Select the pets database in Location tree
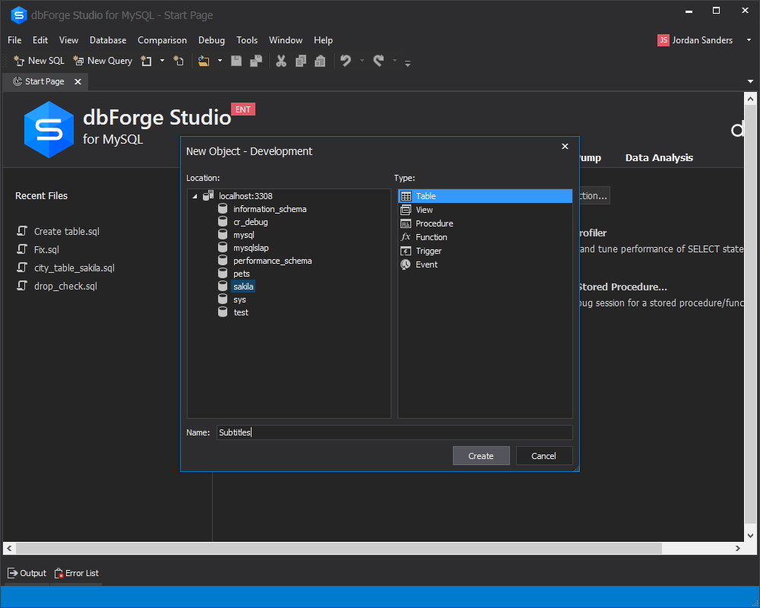The width and height of the screenshot is (760, 608). pyautogui.click(x=242, y=274)
